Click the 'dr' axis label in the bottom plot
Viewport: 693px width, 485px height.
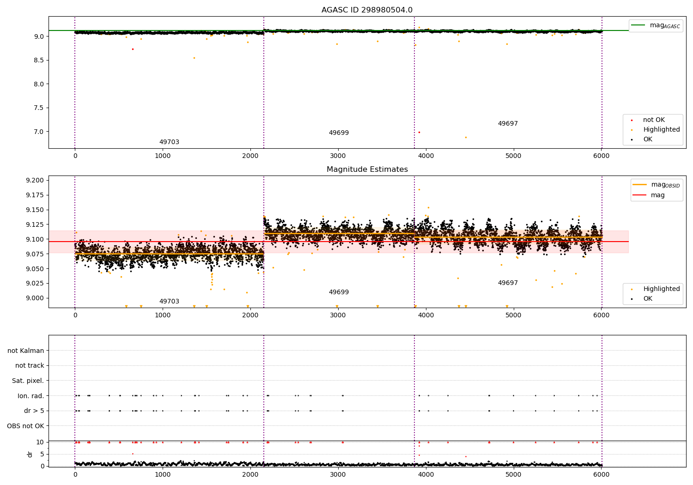[30, 455]
